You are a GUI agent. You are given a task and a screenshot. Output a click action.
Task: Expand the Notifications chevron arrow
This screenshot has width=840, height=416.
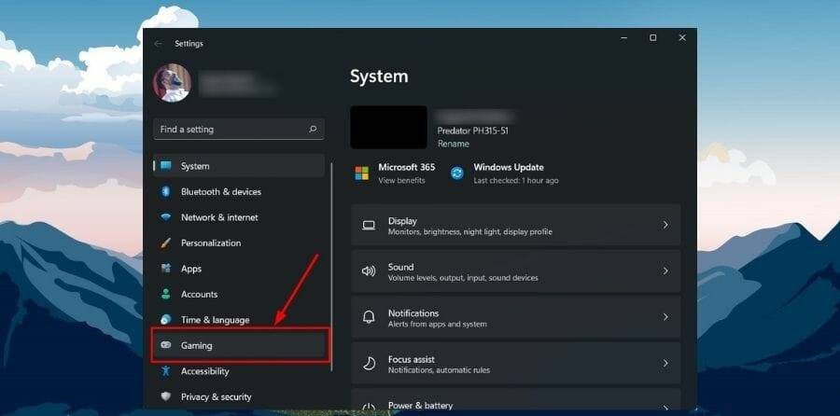665,317
